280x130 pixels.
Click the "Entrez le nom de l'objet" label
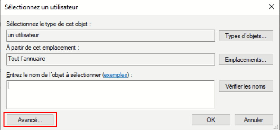pyautogui.click(x=54, y=75)
